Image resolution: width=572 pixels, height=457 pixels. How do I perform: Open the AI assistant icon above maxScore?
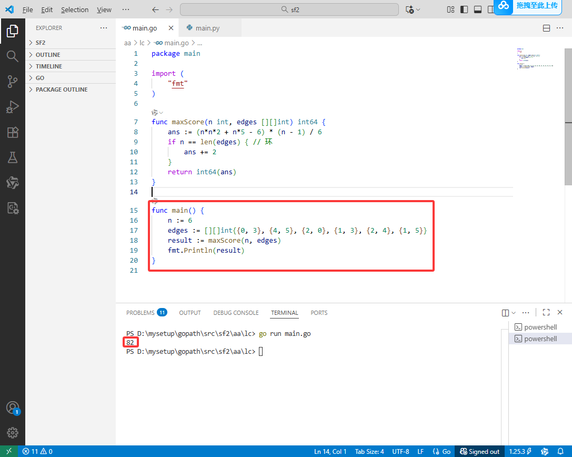(155, 113)
